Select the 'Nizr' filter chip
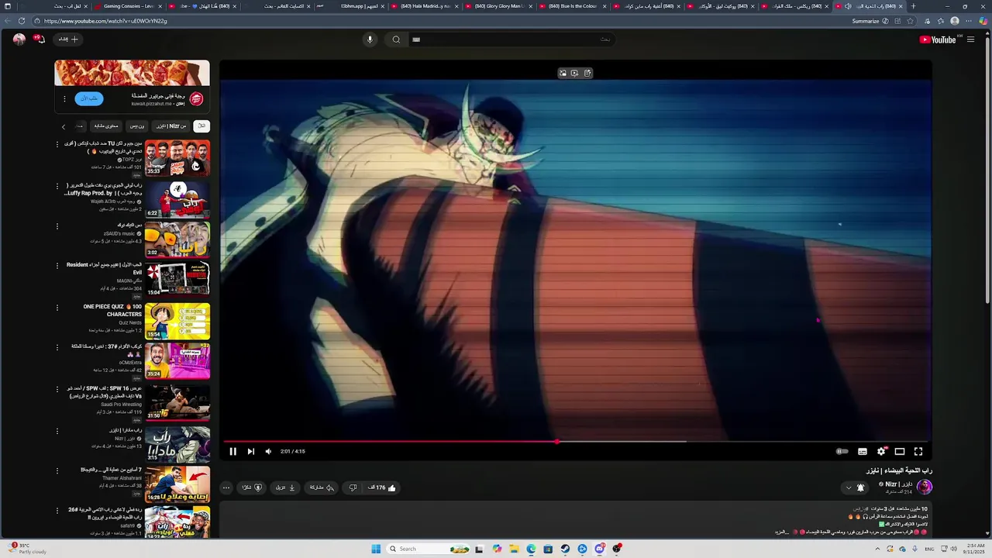 [x=171, y=126]
